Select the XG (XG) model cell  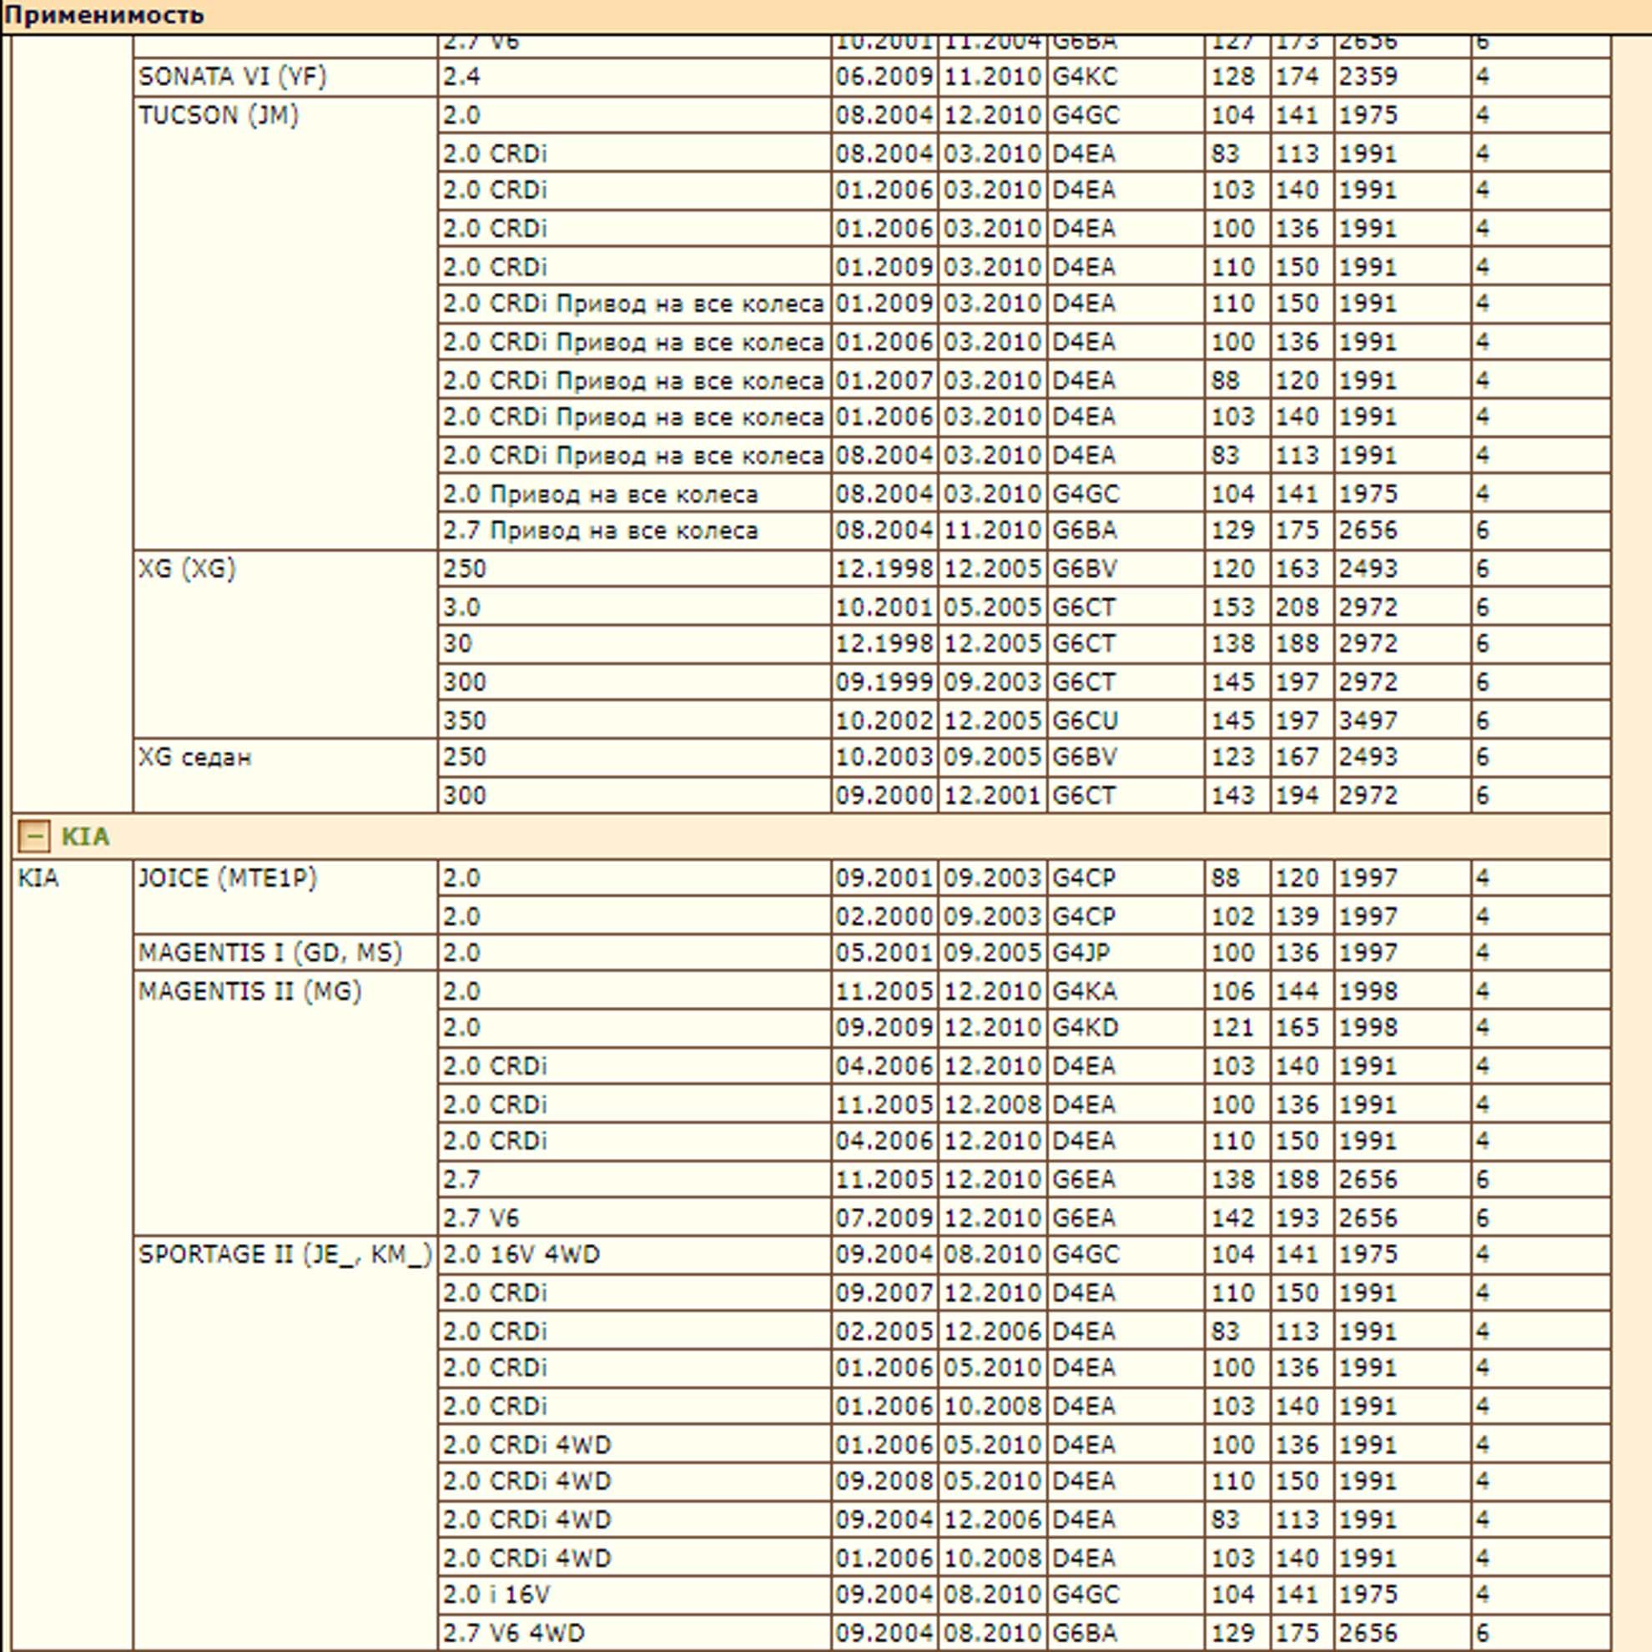[x=285, y=644]
